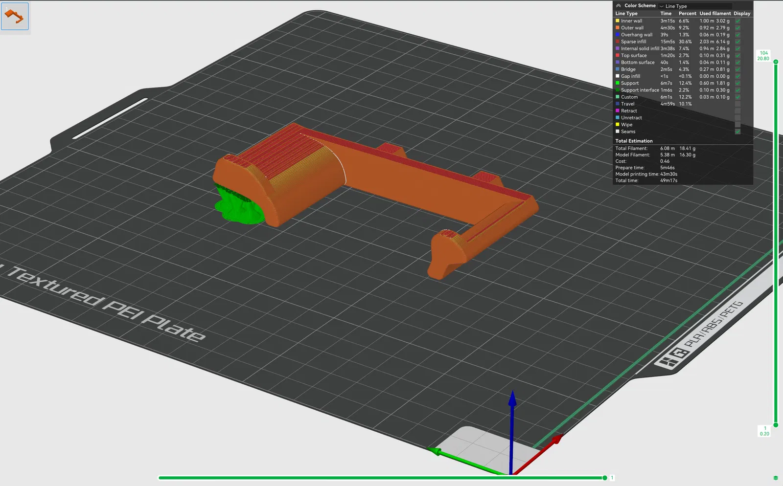Image resolution: width=783 pixels, height=486 pixels.
Task: Click the white Seams color swatch
Action: (618, 131)
